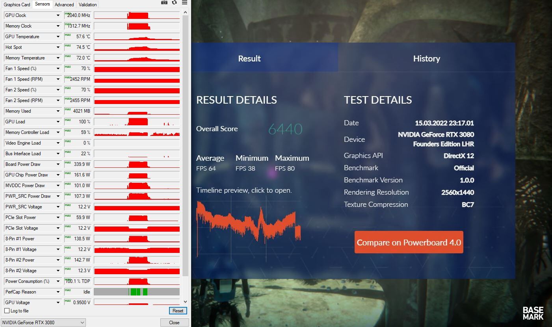Open the PCIe Slot Power dropdown
552x327 pixels.
[58, 217]
